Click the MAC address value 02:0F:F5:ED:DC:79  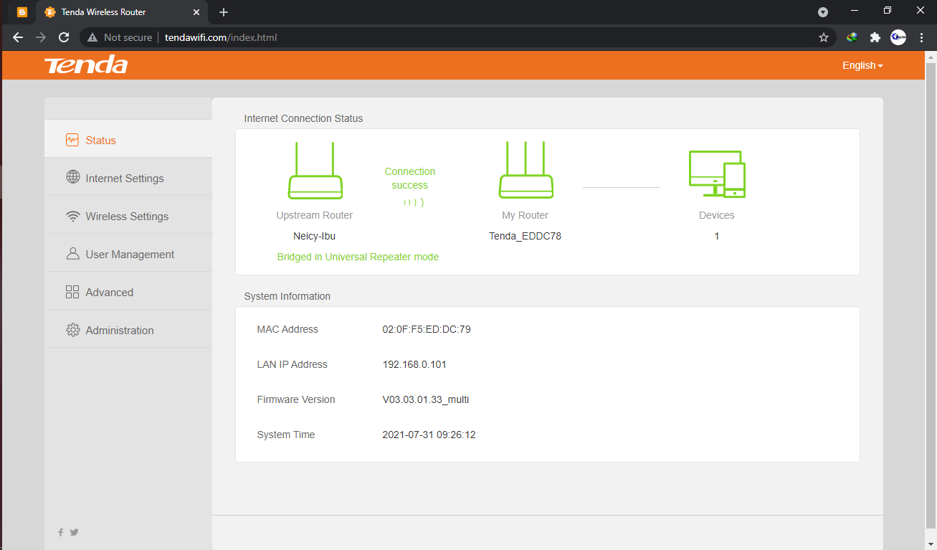427,330
